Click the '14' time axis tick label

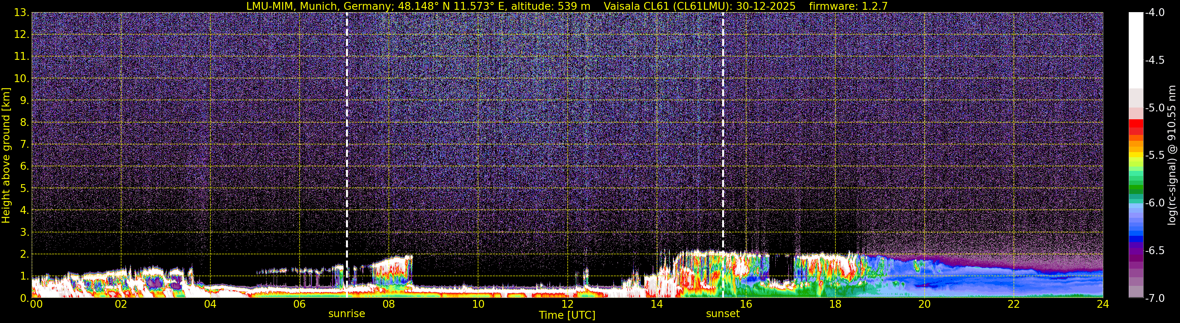coord(657,304)
